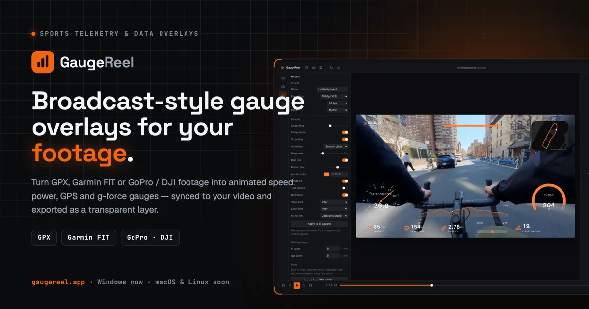The image size is (589, 309).
Task: Click the GPX format badge
Action: [x=44, y=238]
